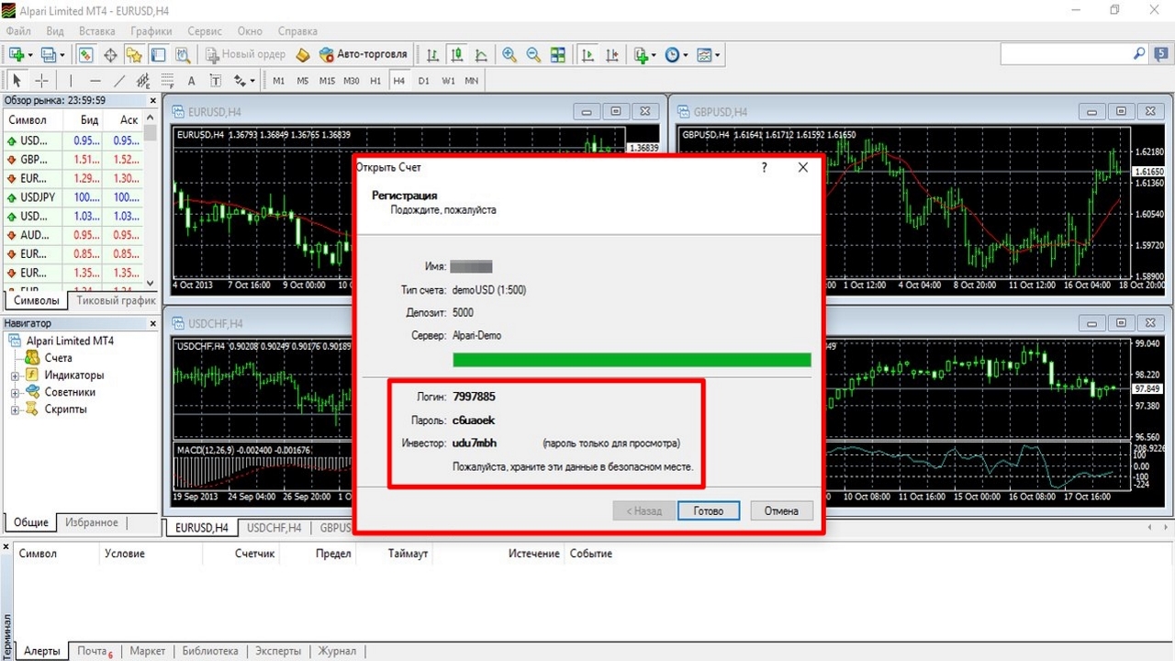Select the Candlestick chart type icon
1175x661 pixels.
(x=456, y=55)
